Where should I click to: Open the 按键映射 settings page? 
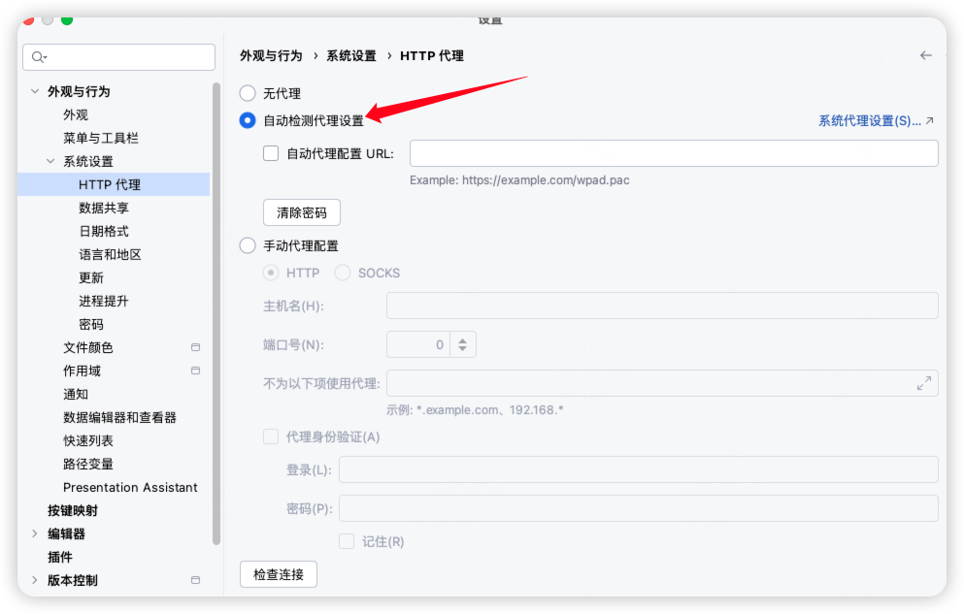73,511
